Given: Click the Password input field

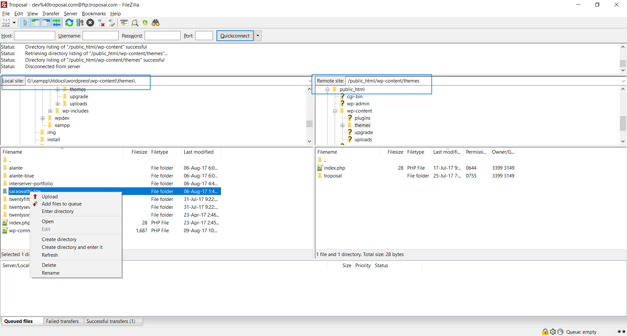Looking at the screenshot, I should (x=163, y=36).
